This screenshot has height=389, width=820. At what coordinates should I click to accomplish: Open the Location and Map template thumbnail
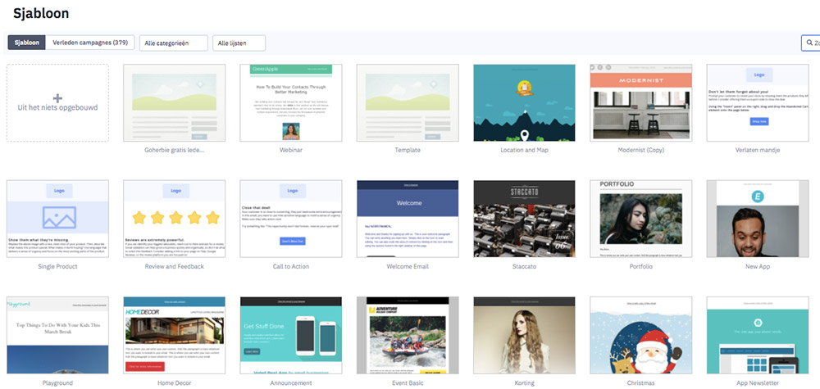[x=525, y=103]
